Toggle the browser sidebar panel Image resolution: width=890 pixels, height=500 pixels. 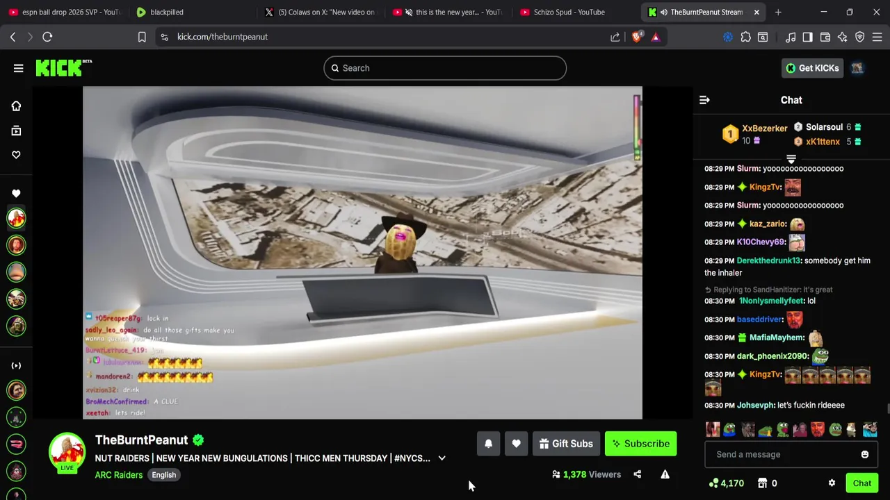807,37
